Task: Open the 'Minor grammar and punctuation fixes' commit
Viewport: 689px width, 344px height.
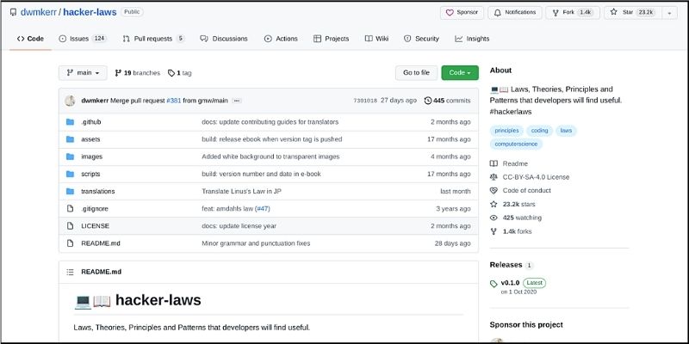Action: (x=256, y=243)
